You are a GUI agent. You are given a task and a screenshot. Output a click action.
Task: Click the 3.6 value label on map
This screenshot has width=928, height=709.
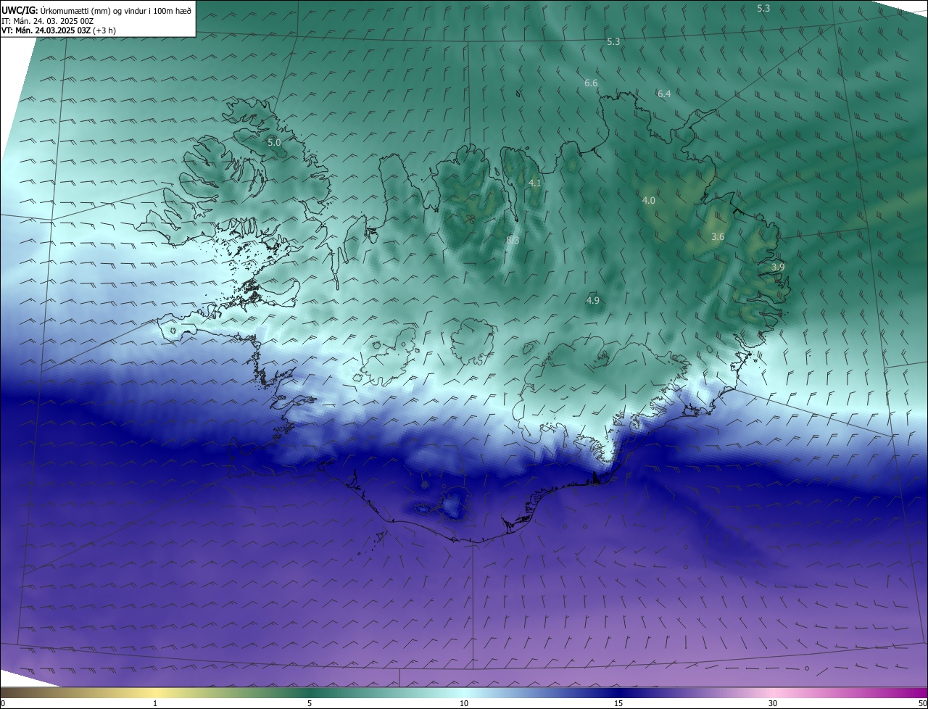[718, 237]
